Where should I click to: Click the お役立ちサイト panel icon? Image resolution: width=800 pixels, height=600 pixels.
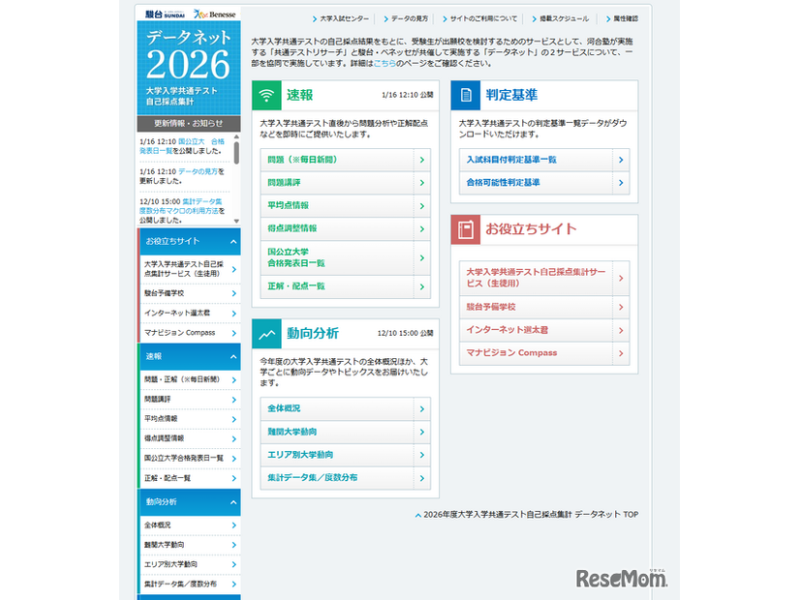(x=466, y=229)
